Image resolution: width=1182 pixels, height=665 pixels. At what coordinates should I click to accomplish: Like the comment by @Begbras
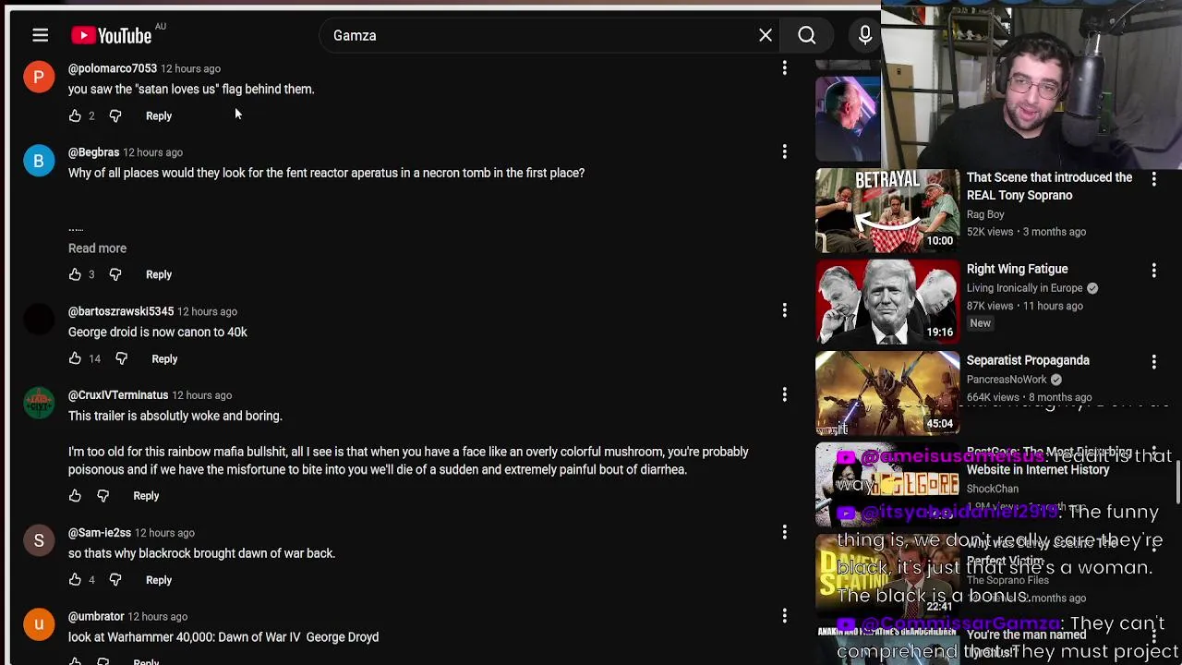(75, 274)
